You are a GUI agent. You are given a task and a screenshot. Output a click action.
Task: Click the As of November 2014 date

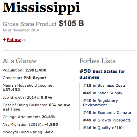pos(21,30)
